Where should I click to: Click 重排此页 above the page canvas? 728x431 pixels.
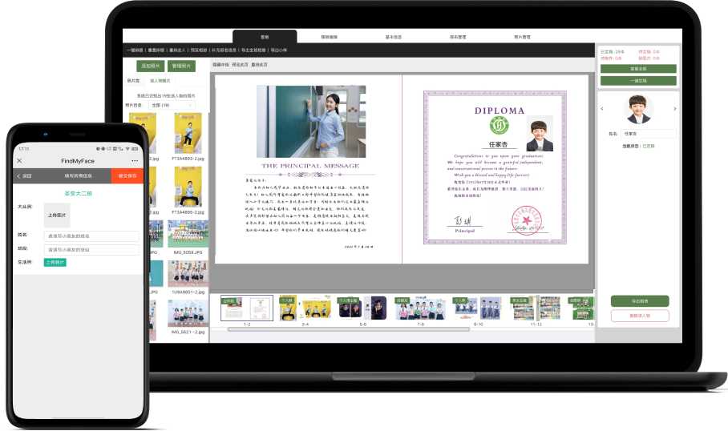point(259,64)
